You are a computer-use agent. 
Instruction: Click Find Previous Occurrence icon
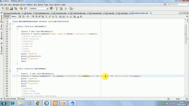[x=36, y=16]
